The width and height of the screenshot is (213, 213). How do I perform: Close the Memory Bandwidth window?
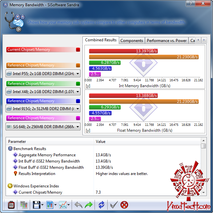pyautogui.click(x=203, y=3)
